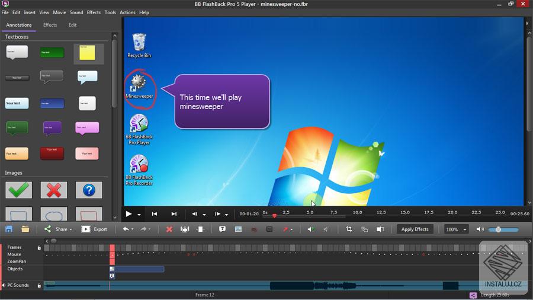Adjust the volume slider handle
Screen dimensions: 533x300
498,229
